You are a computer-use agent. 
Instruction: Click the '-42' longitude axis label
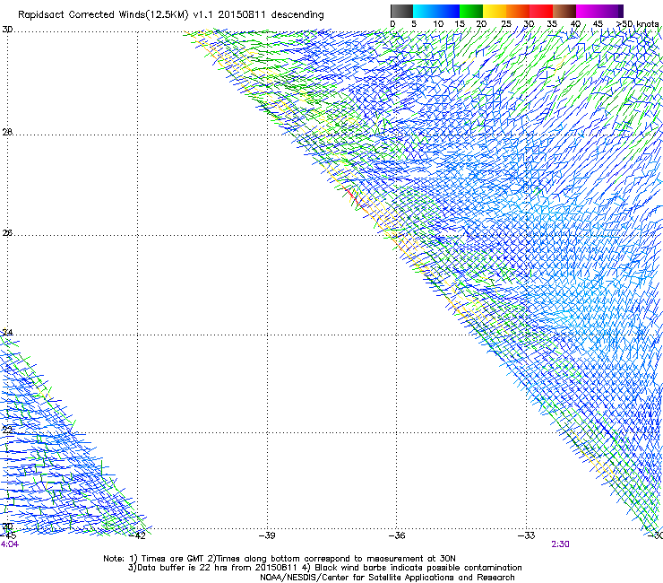pos(137,535)
